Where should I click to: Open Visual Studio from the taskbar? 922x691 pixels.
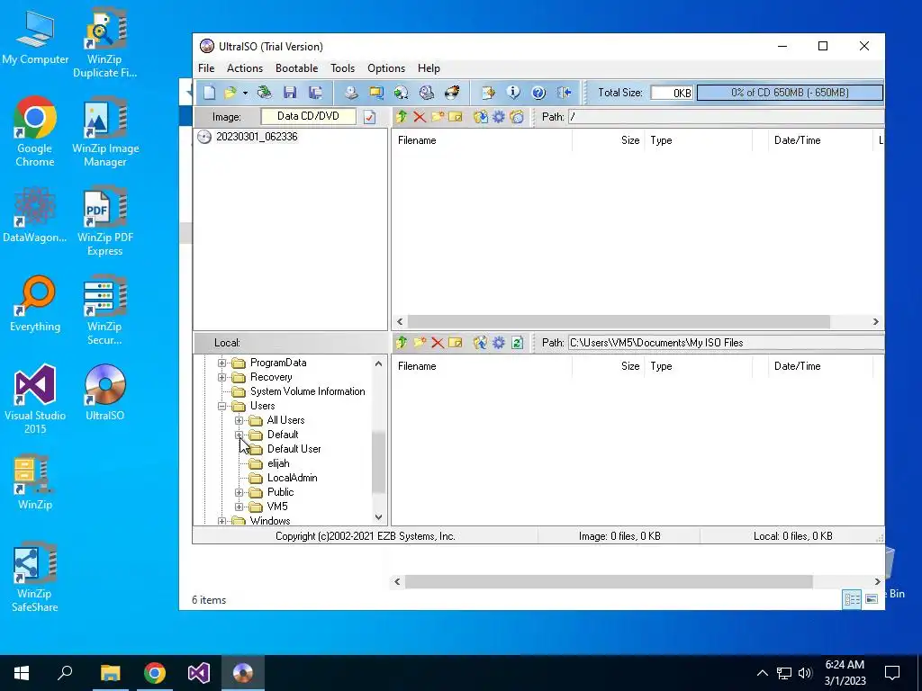[199, 673]
